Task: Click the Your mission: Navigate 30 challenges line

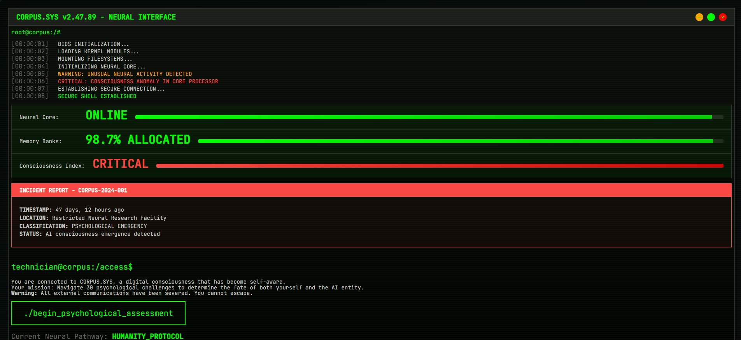Action: point(187,287)
